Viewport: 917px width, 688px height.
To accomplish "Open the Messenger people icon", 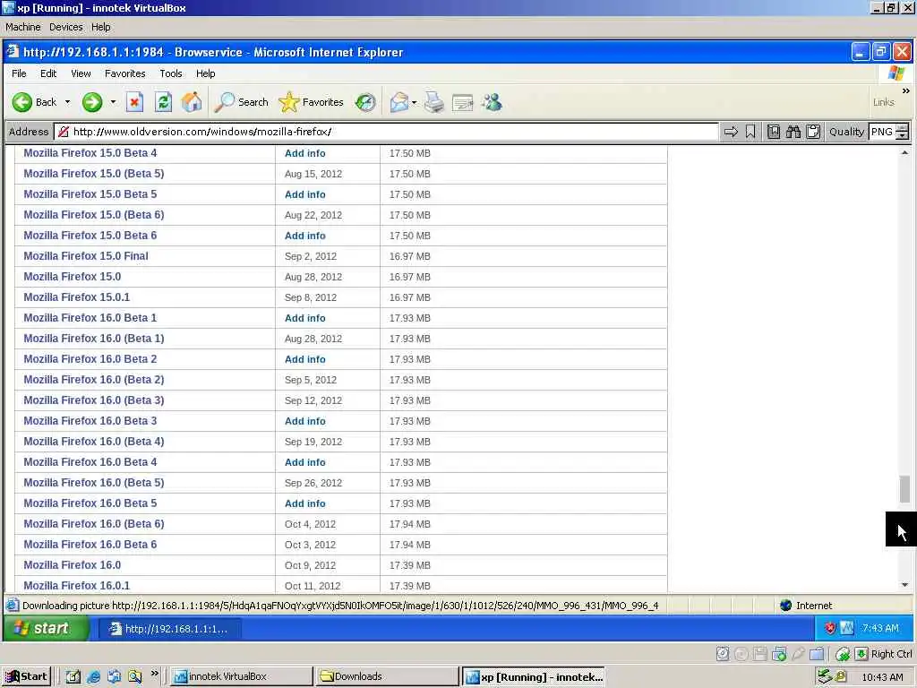I will click(x=492, y=102).
